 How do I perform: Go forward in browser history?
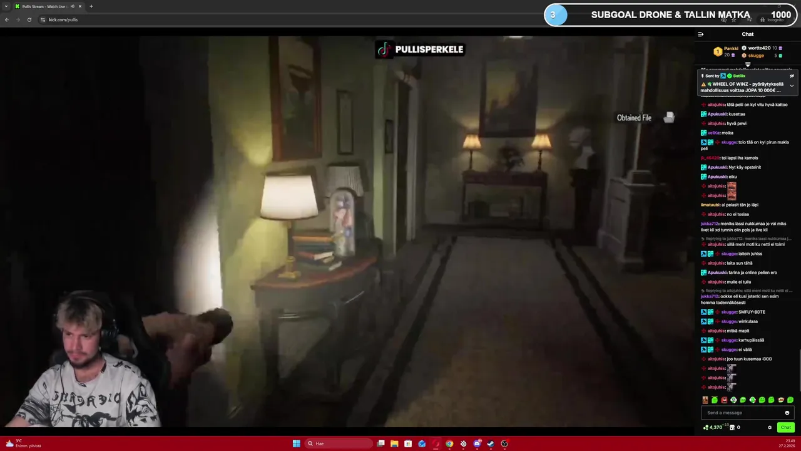point(18,19)
